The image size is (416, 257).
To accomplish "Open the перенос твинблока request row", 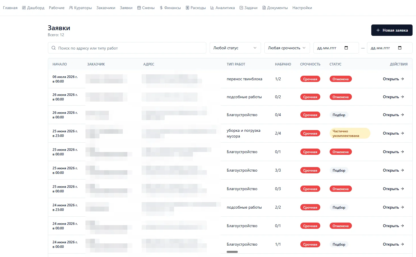I will click(x=393, y=79).
